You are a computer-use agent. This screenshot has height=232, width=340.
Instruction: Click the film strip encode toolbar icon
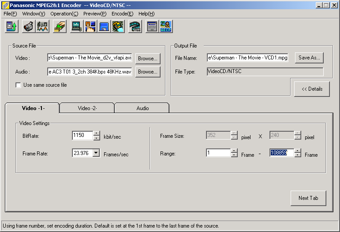tap(135, 26)
